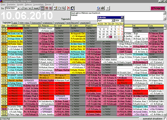Click the Hr.Niemann, Frank appointment
This screenshot has height=120, width=167.
[x=62, y=81]
